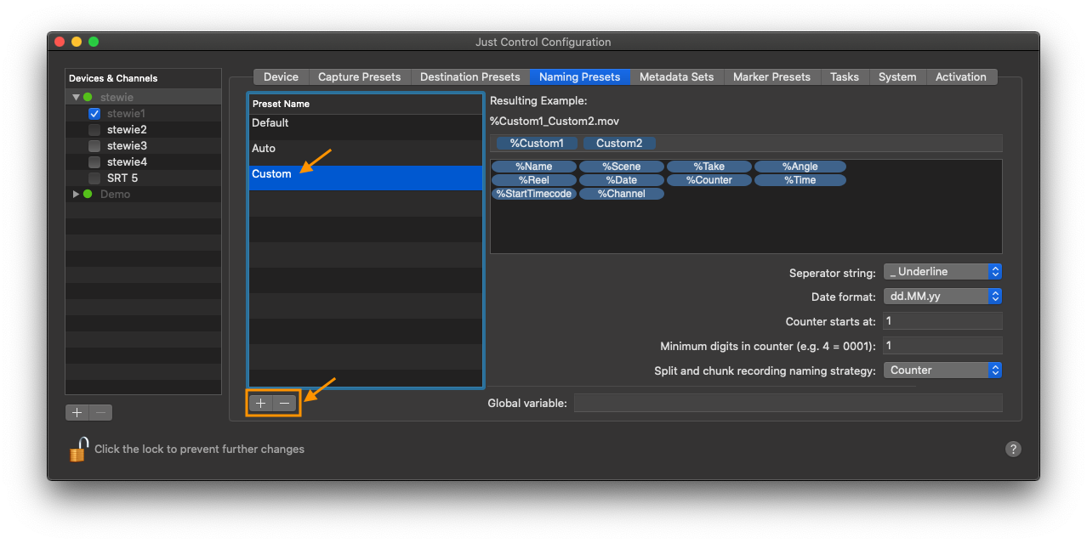Viewport: 1087px width, 543px height.
Task: Click the lock icon to prevent changes
Action: coord(78,449)
